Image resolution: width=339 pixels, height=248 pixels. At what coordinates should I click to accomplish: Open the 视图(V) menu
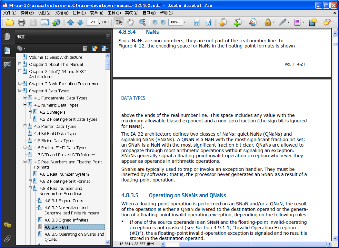[44, 13]
